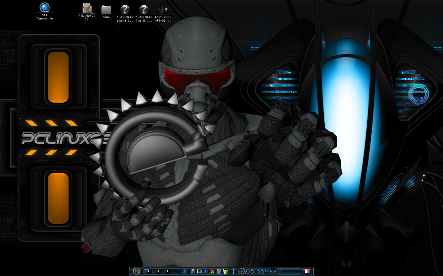Switch to the third workspace in pager

click(x=165, y=271)
